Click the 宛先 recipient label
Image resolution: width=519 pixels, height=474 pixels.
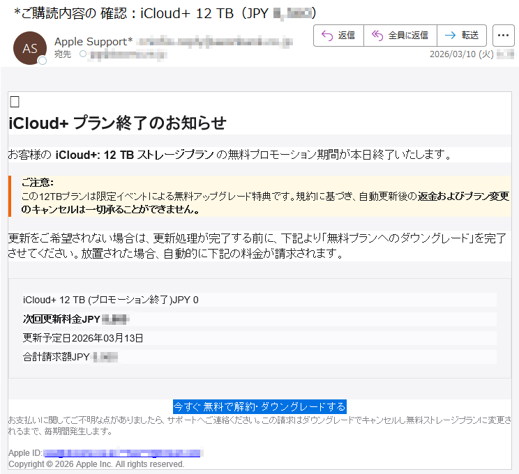coord(63,54)
